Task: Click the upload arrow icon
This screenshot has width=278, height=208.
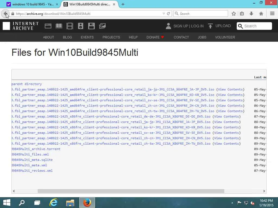Action: click(x=210, y=26)
